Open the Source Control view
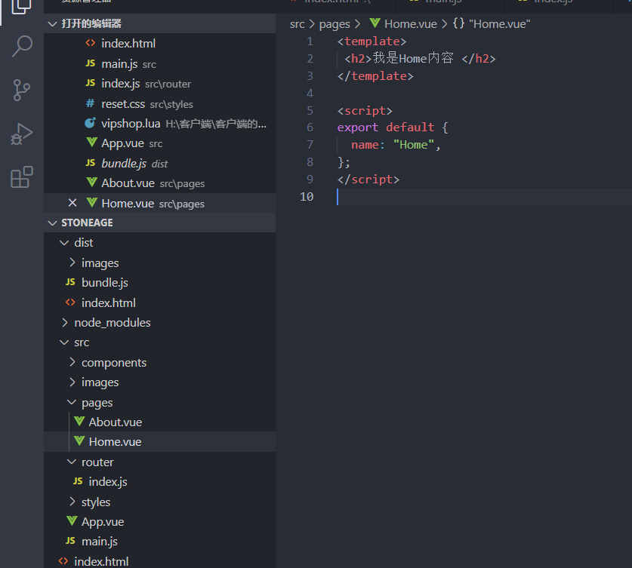632x568 pixels. [22, 90]
